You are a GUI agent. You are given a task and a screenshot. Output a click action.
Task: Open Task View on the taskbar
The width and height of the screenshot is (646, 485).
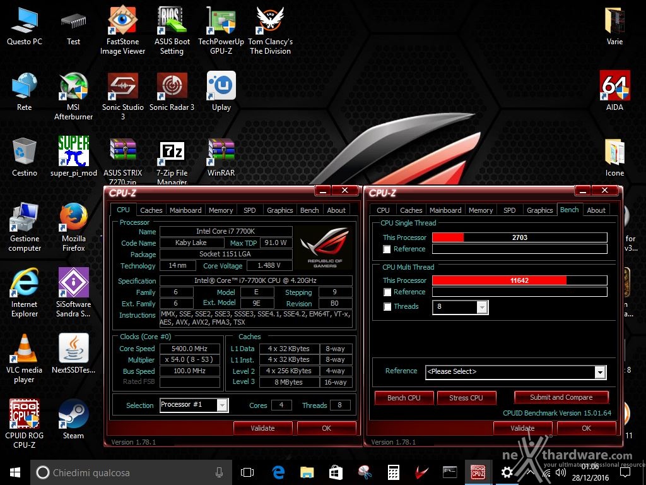pos(247,472)
